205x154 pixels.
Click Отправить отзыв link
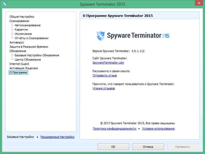point(105,75)
